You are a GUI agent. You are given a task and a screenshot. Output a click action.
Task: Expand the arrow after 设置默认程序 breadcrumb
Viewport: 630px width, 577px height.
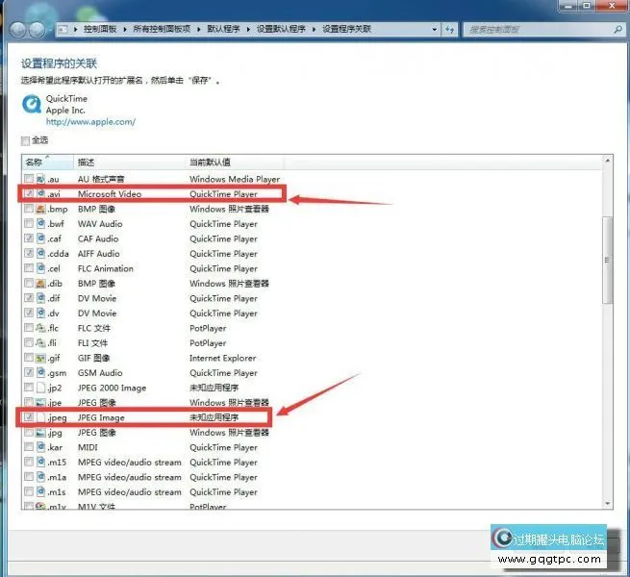[x=314, y=30]
